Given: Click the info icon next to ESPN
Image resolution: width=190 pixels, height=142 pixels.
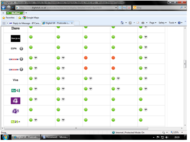Looking at the screenshot, I should pos(21,48).
